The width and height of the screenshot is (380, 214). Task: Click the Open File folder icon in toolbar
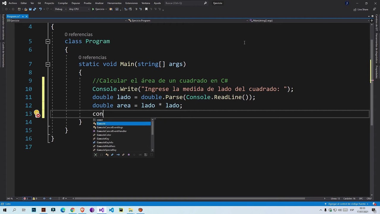point(26,9)
